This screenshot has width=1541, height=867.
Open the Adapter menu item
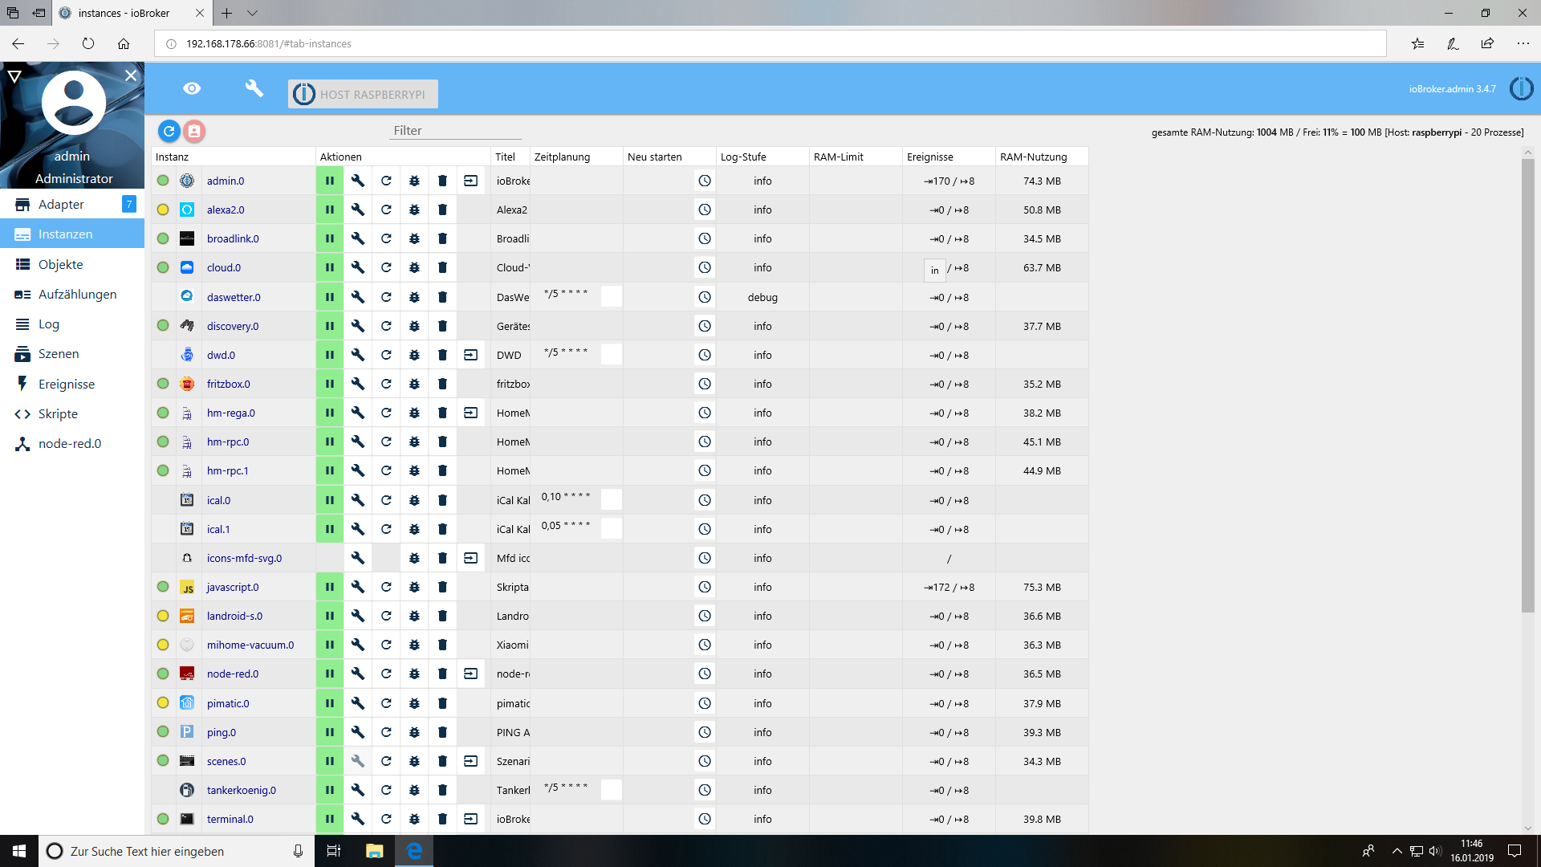[72, 204]
